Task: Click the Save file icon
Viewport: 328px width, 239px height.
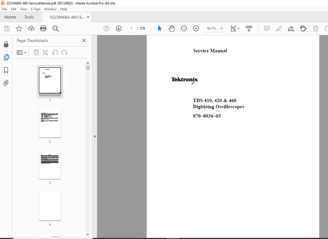Action: (x=7, y=28)
